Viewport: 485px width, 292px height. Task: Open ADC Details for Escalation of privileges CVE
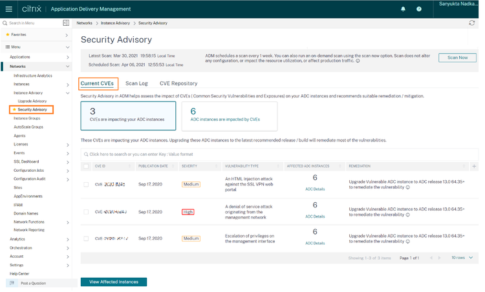tap(315, 243)
